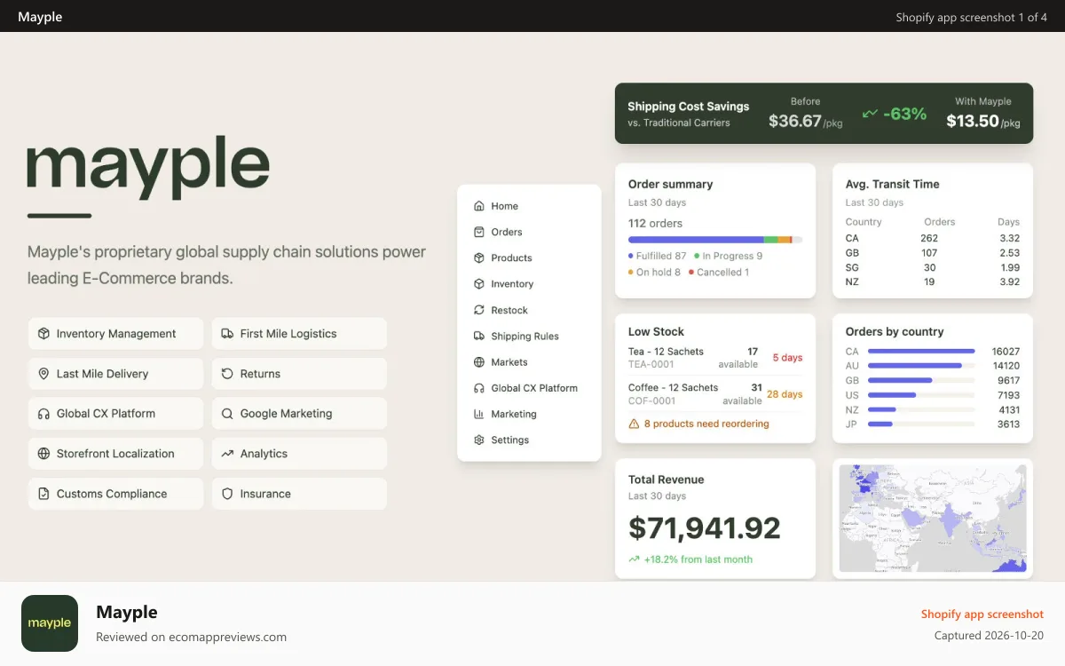Image resolution: width=1065 pixels, height=666 pixels.
Task: Click the '28 days' orange label
Action: 785,394
